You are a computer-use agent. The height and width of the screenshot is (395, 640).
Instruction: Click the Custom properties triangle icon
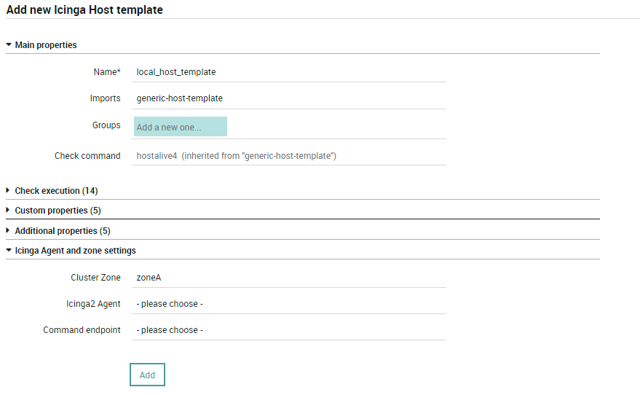pyautogui.click(x=8, y=211)
